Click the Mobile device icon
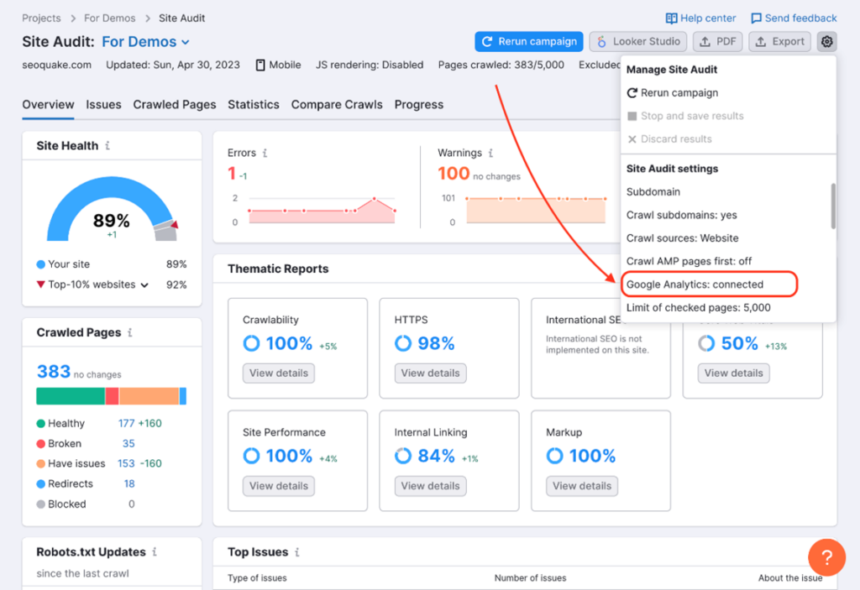This screenshot has height=590, width=860. pos(260,65)
